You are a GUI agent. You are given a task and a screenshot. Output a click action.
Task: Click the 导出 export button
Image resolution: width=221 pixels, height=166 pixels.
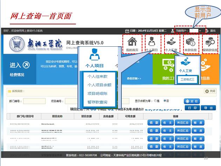coord(208,108)
